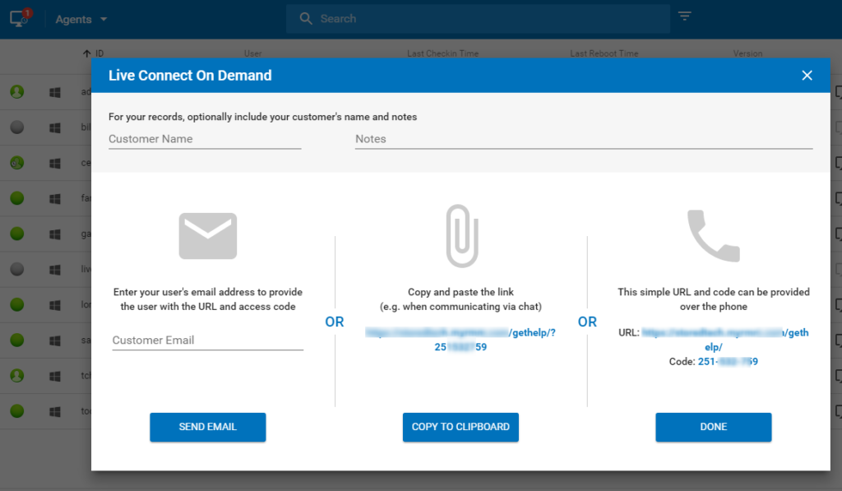Image resolution: width=842 pixels, height=491 pixels.
Task: Open the filter icon beside the search bar
Action: [685, 18]
